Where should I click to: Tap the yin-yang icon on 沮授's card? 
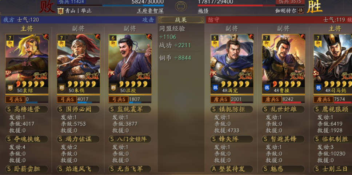[x=149, y=36]
